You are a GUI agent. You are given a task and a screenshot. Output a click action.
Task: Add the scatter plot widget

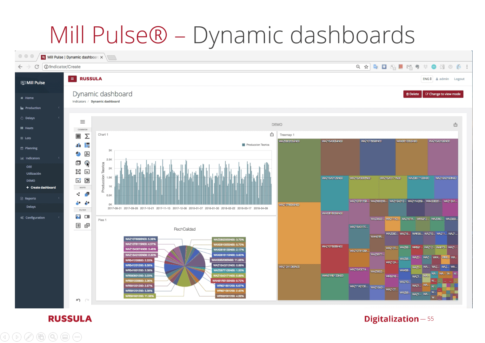(x=87, y=154)
